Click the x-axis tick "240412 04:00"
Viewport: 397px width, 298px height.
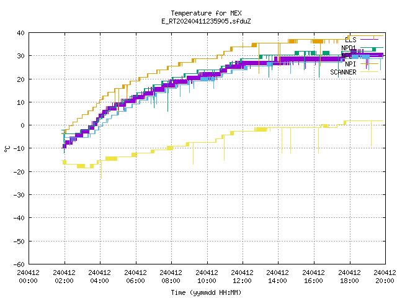(100, 276)
